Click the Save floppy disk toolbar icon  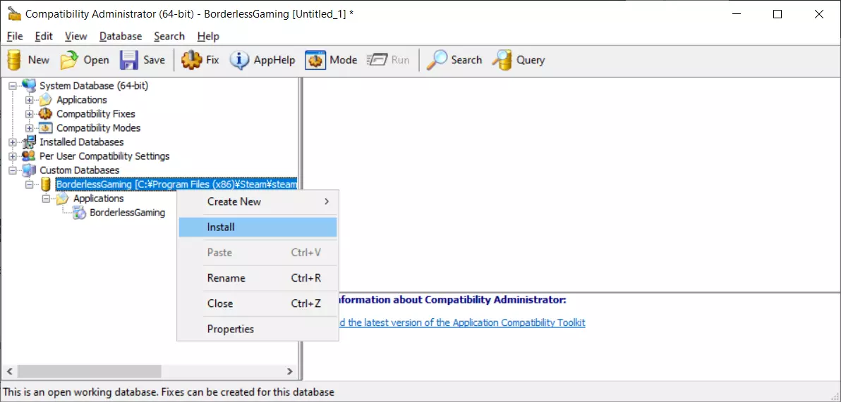point(128,60)
